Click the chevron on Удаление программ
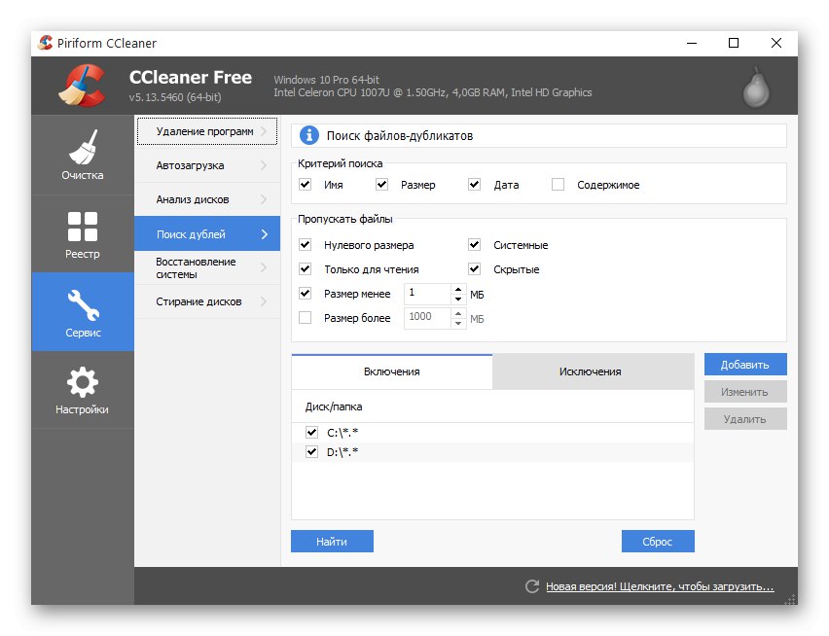Viewport: 829px width, 636px height. coord(264,131)
